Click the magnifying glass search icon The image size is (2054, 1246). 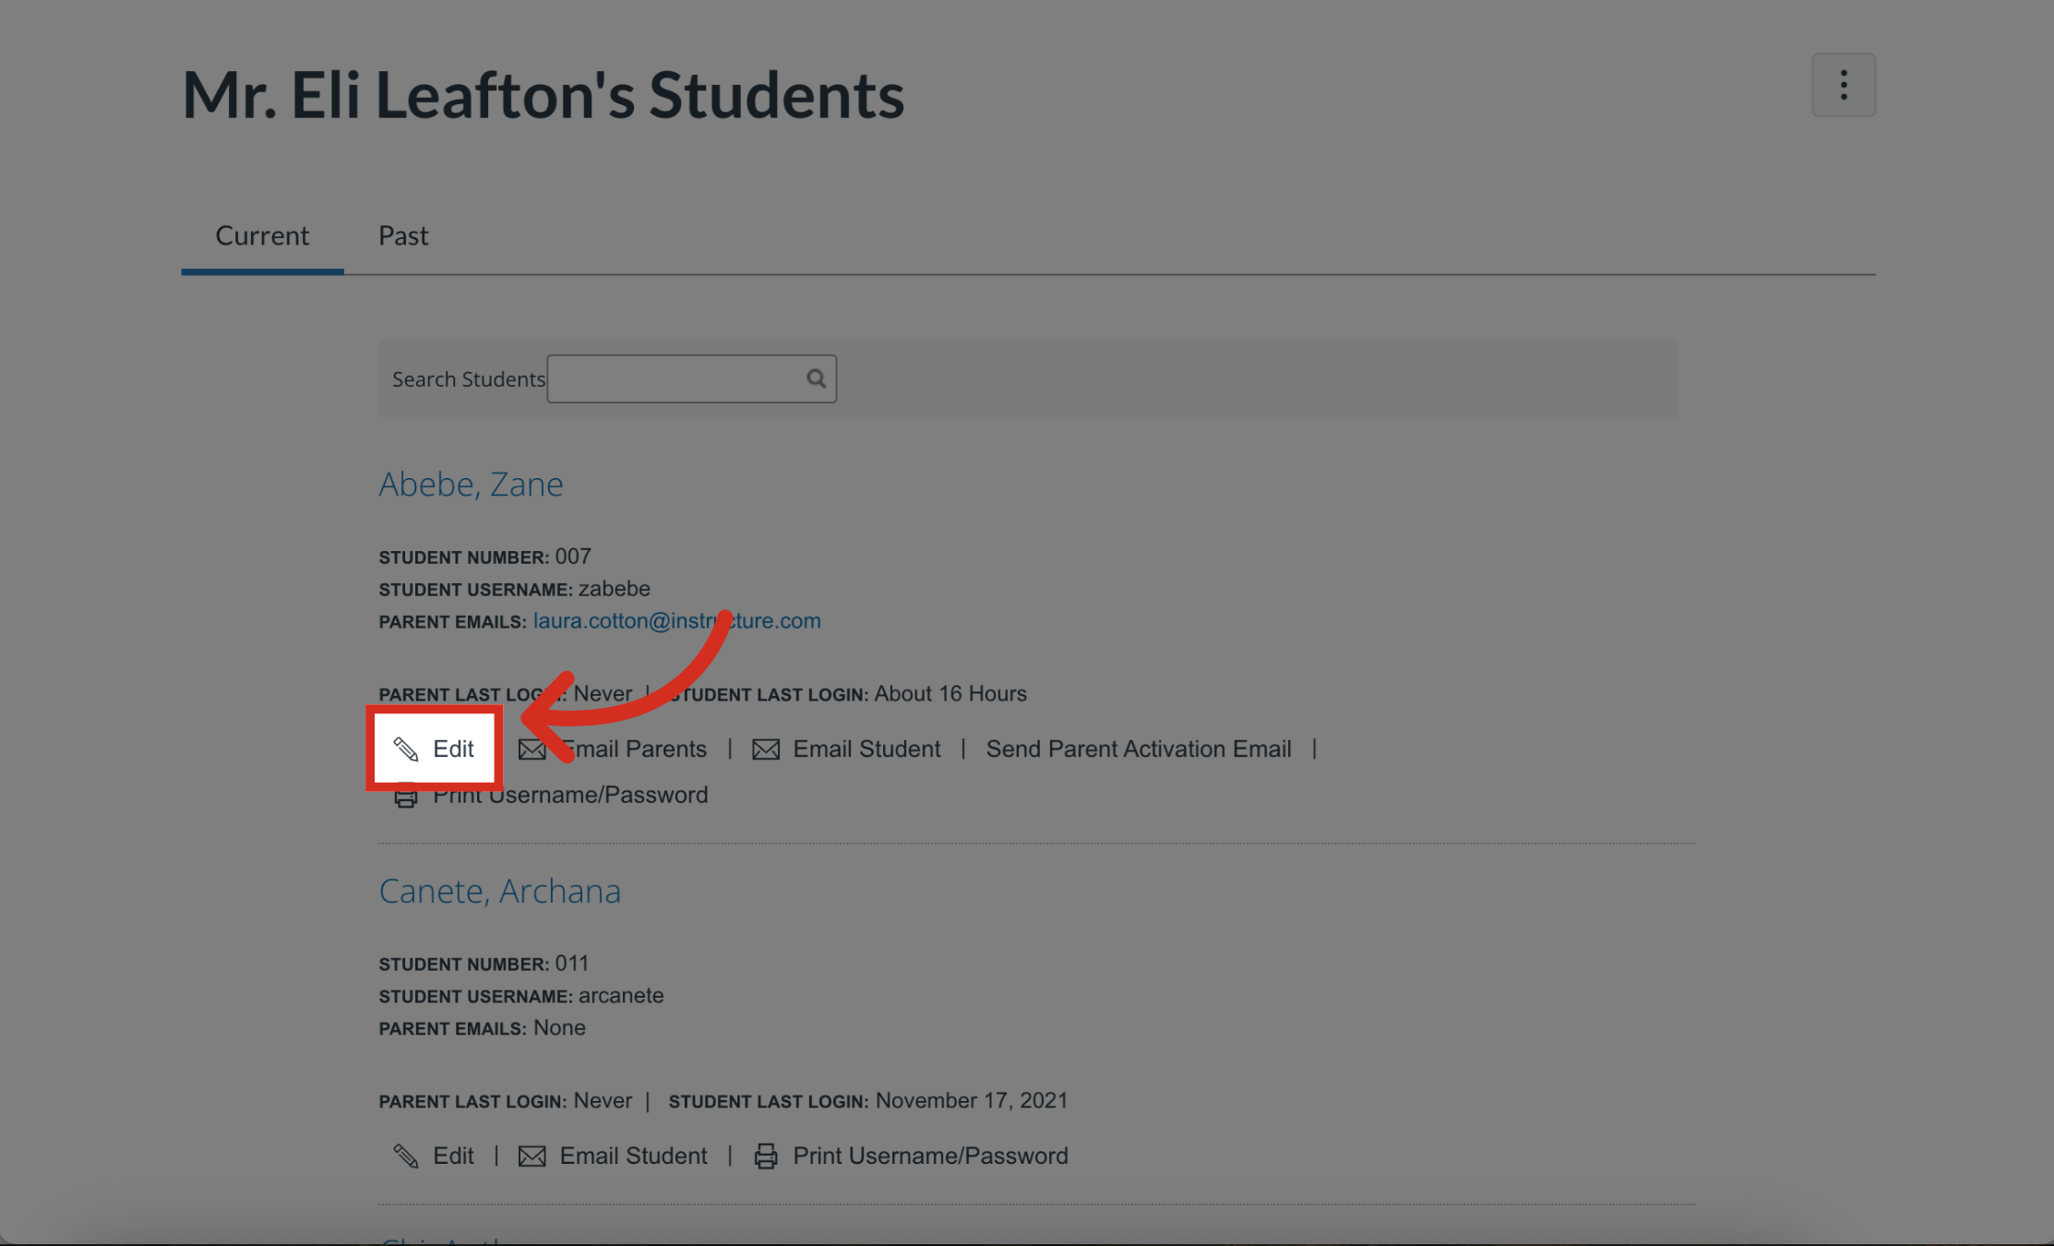pyautogui.click(x=816, y=378)
